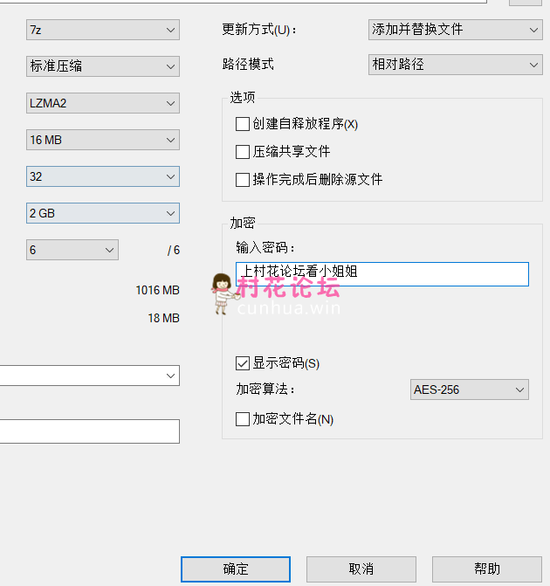550x586 pixels.
Task: Open the 更新方式 dropdown (添加并替换文件)
Action: pyautogui.click(x=455, y=30)
